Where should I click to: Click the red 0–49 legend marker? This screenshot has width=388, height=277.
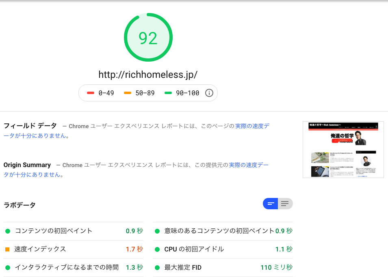coord(91,93)
